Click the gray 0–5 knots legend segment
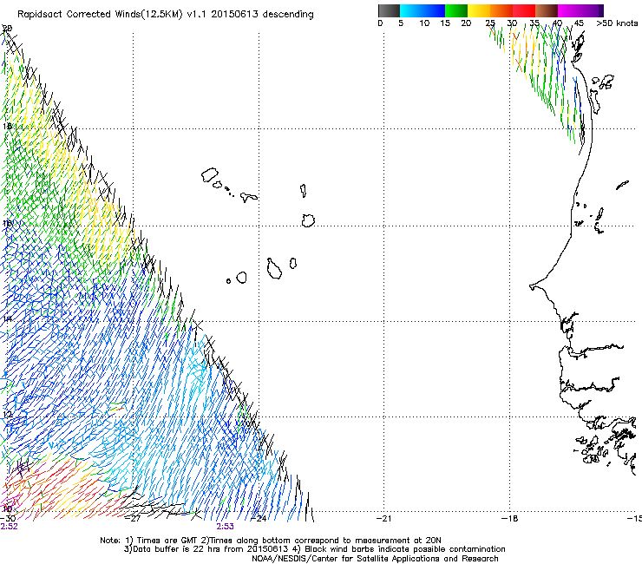This screenshot has width=642, height=564. pyautogui.click(x=389, y=10)
